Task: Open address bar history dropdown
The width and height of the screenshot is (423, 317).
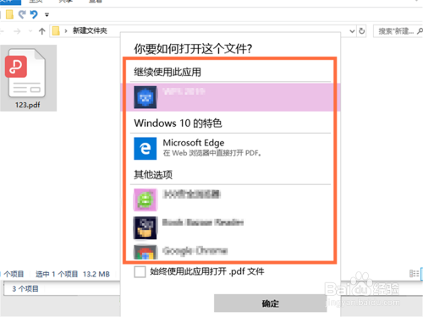Action: [x=352, y=31]
